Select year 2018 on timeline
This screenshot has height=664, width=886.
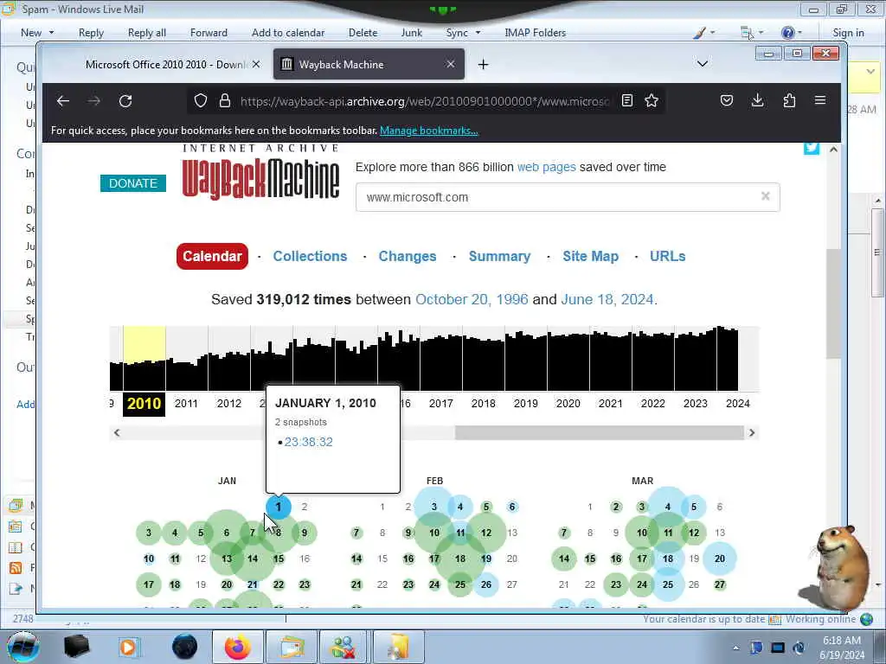tap(483, 403)
